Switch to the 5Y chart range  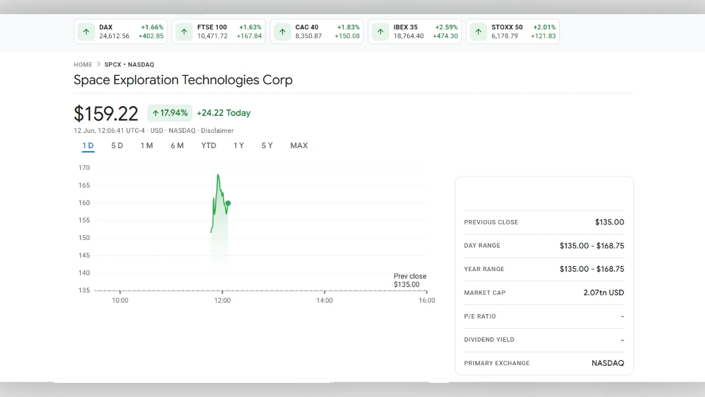point(267,145)
